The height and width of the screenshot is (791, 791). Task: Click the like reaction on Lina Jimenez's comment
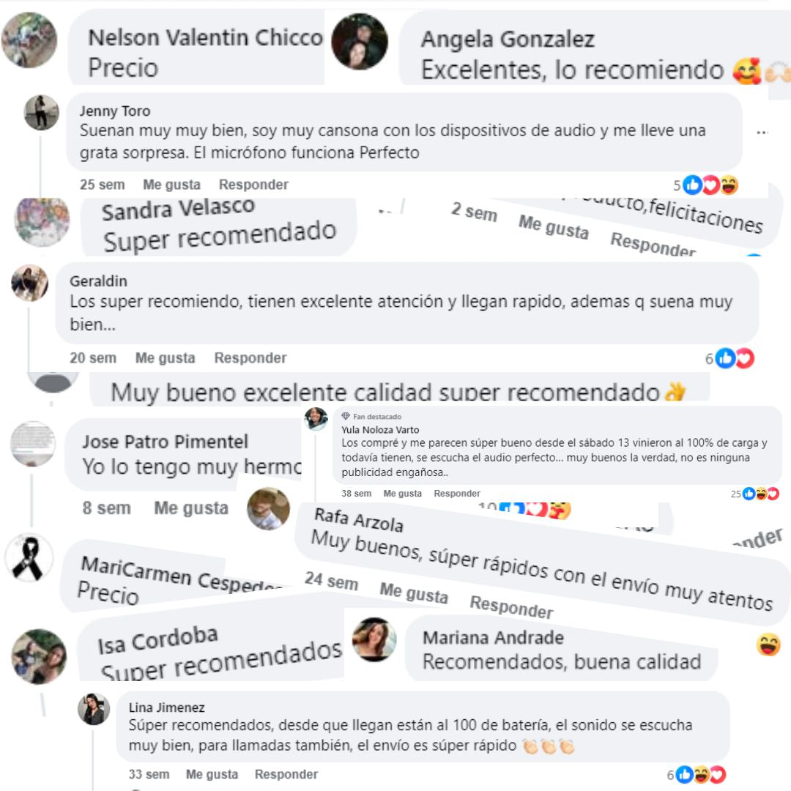[685, 774]
